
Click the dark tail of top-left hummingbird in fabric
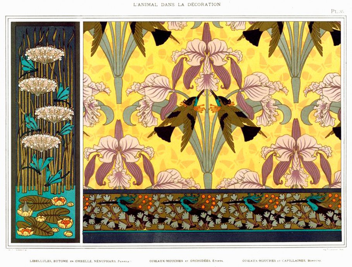(161, 37)
